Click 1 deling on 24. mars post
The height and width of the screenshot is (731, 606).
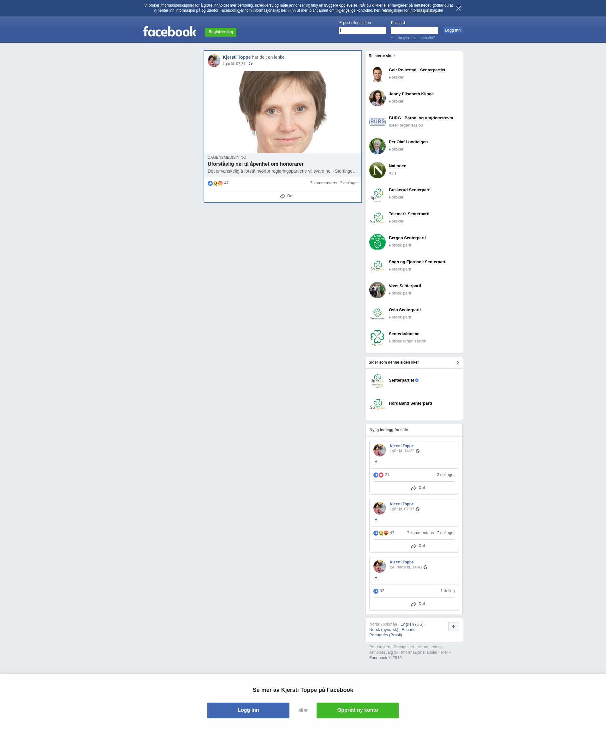coord(447,591)
